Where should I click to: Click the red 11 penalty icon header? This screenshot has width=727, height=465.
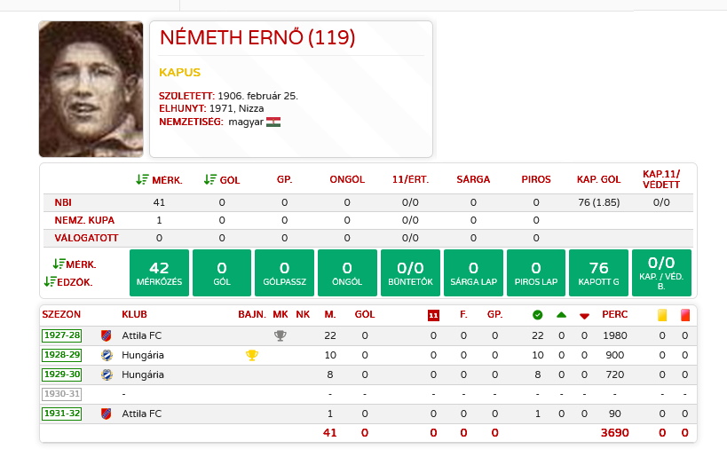433,315
